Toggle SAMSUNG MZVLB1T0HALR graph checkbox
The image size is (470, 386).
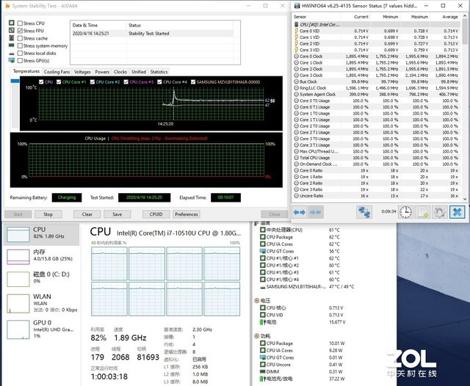coord(193,81)
